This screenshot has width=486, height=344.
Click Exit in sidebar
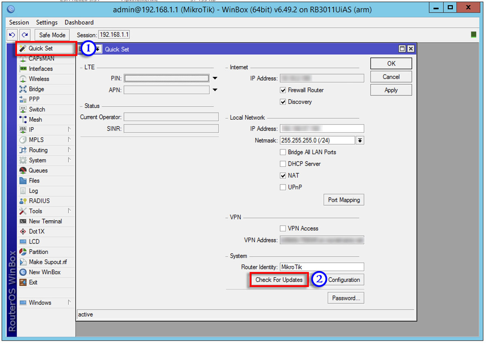tap(33, 282)
